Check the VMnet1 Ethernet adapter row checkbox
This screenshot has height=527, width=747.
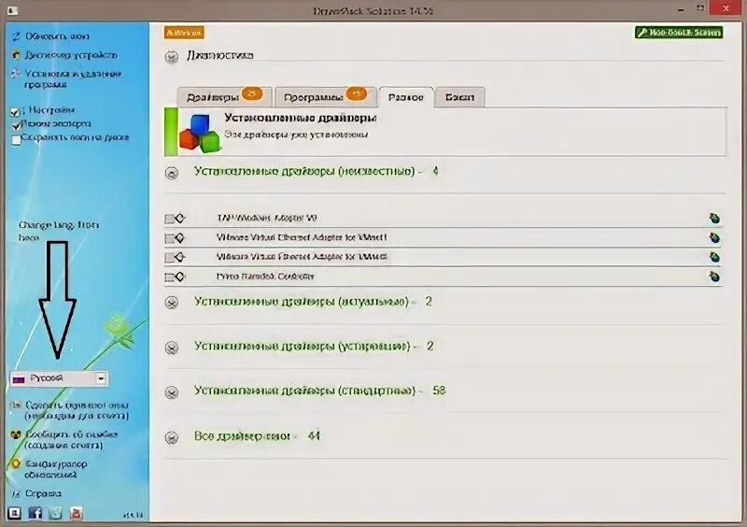point(169,238)
